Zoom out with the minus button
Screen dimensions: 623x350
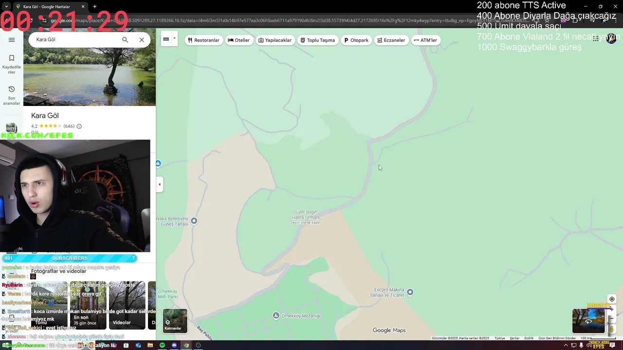(612, 319)
